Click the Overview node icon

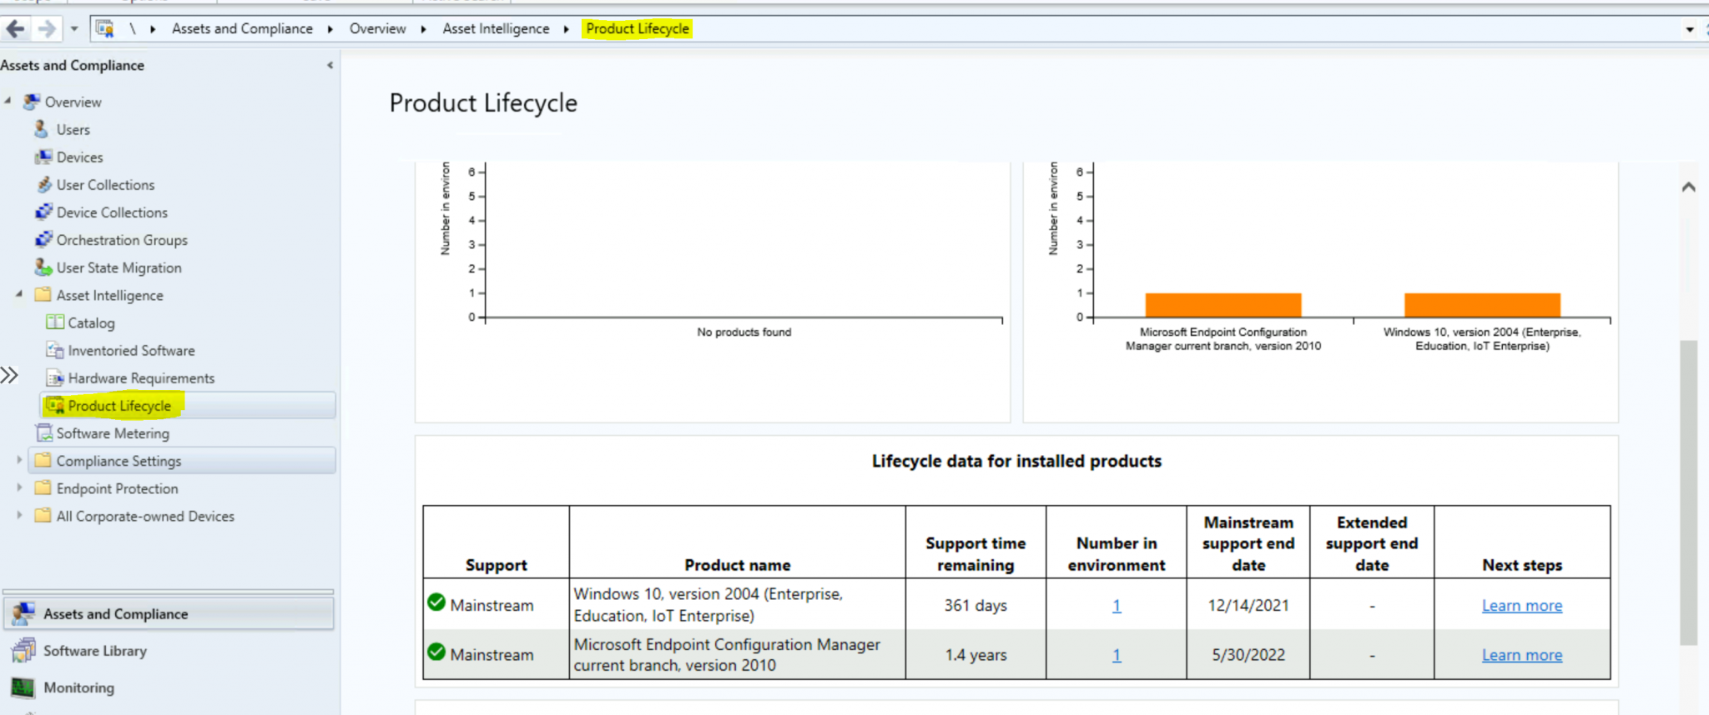click(32, 102)
